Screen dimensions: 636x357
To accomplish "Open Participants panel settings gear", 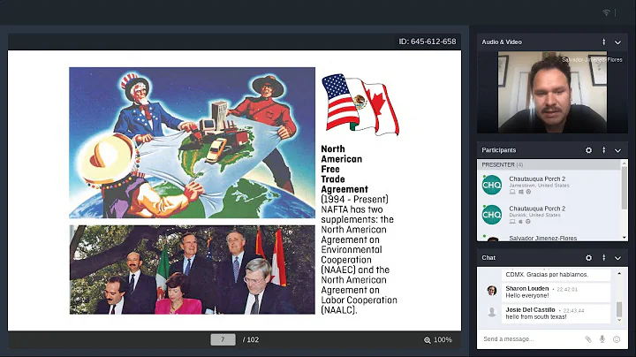I will click(588, 150).
